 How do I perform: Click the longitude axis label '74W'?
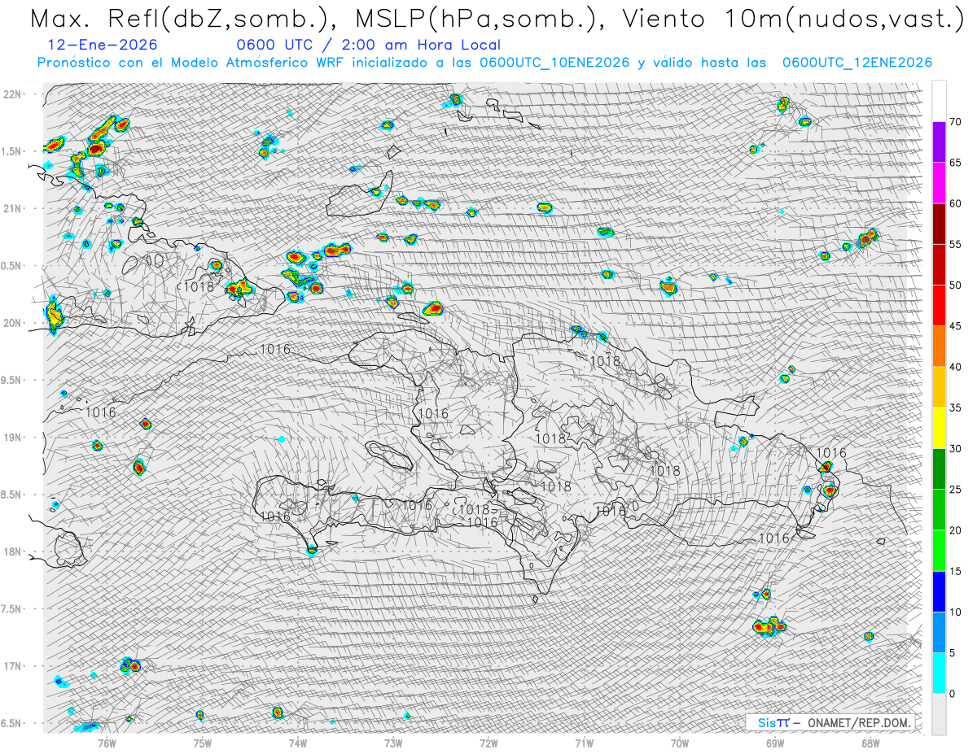[x=298, y=743]
